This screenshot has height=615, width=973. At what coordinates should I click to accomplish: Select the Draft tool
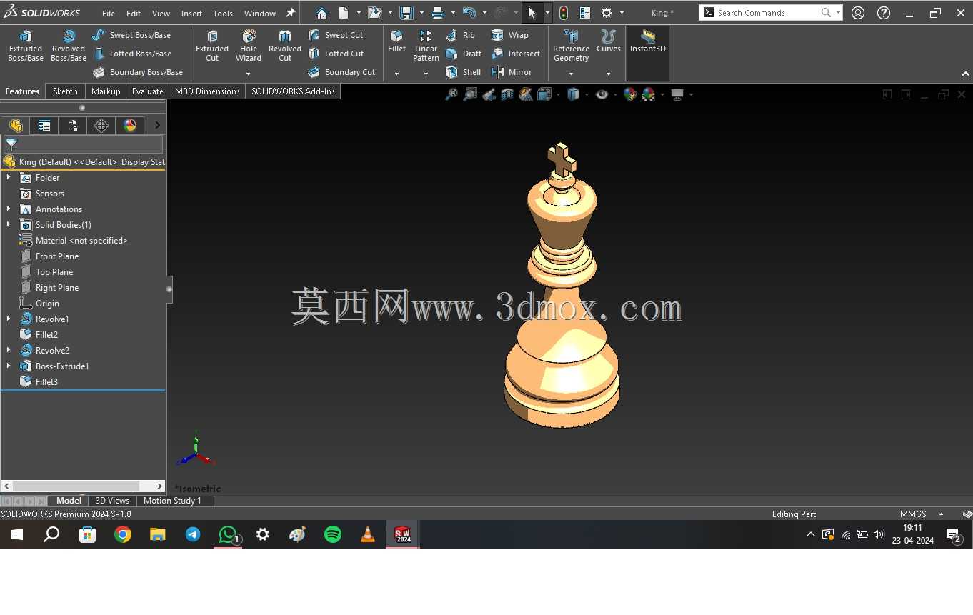point(464,54)
